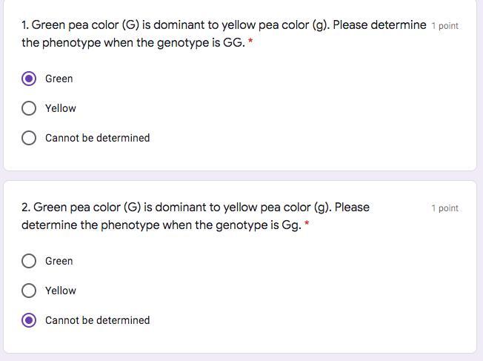Click the selected 'Cannot be determined' radio in question 2
Image resolution: width=483 pixels, height=361 pixels.
[x=29, y=320]
